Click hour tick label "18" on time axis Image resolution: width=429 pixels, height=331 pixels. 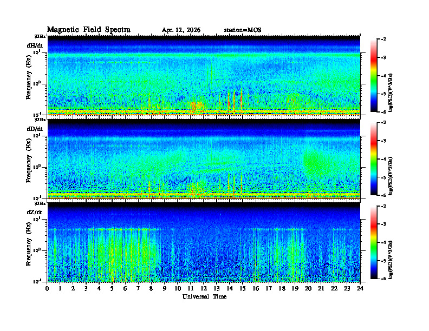pyautogui.click(x=282, y=288)
